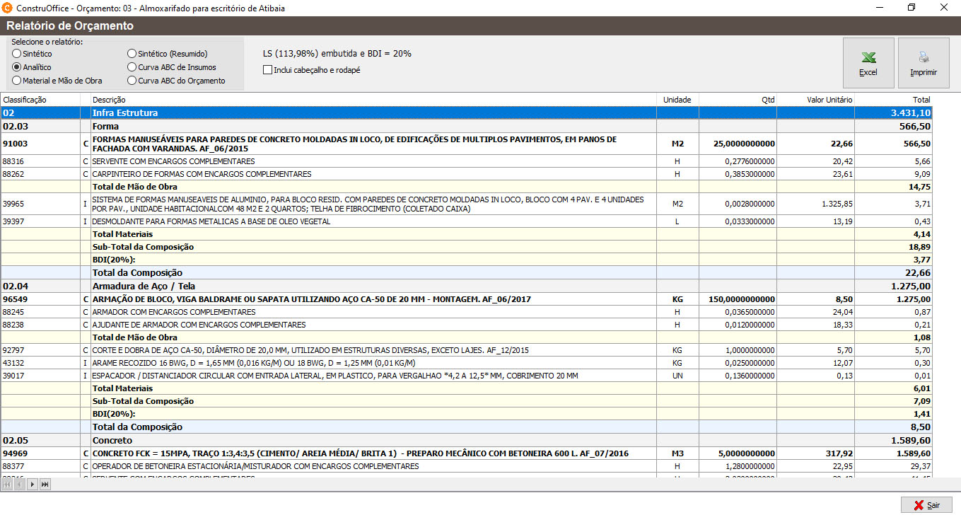The height and width of the screenshot is (515, 961).
Task: Select the 02.03 Forma row
Action: point(467,126)
